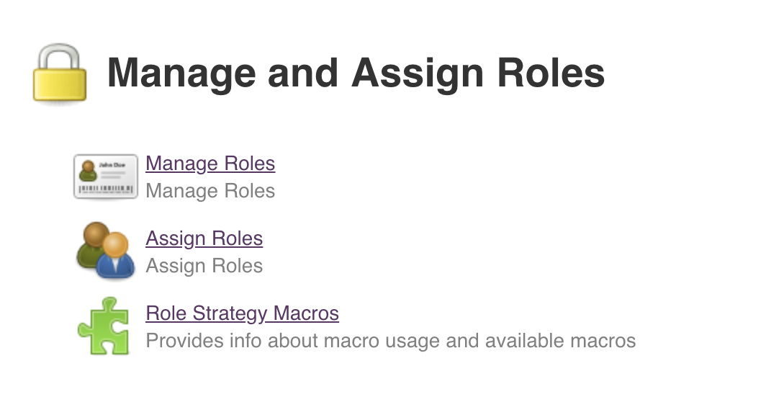The height and width of the screenshot is (415, 766).
Task: Select the gray Manage Roles description text
Action: [210, 191]
